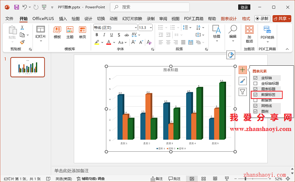Expand the 绘图 drawing dropdown
The width and height of the screenshot is (295, 182).
pyautogui.click(x=217, y=41)
